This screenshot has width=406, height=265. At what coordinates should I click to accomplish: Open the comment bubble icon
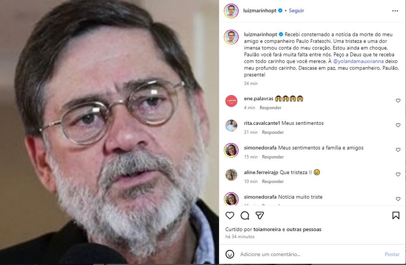pos(245,215)
